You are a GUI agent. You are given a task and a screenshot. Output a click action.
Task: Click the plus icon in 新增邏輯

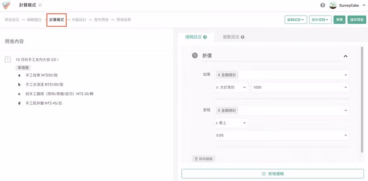point(264,174)
